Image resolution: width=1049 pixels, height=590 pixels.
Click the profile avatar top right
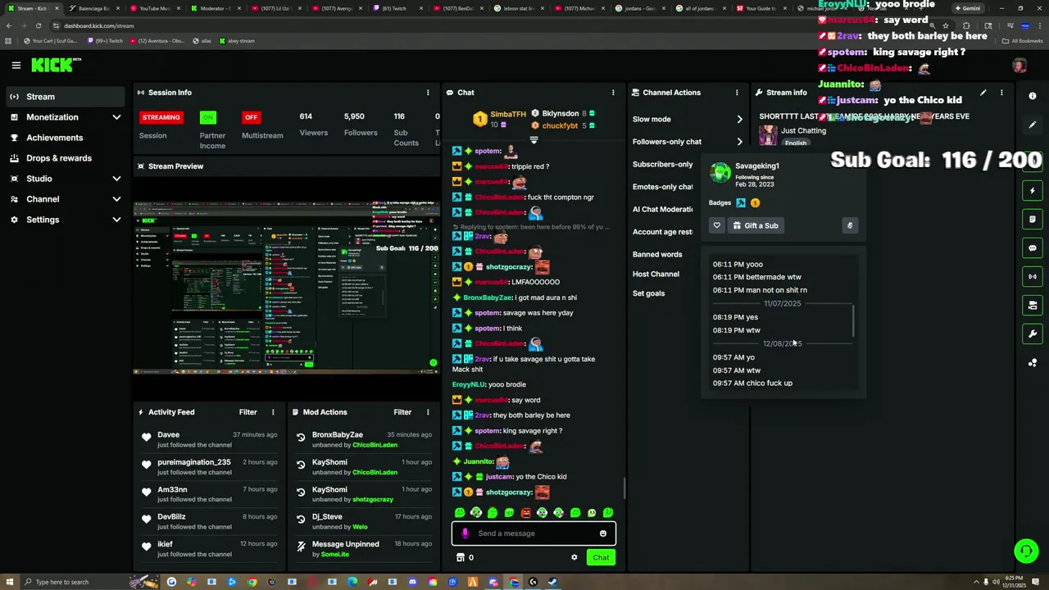click(x=1019, y=66)
